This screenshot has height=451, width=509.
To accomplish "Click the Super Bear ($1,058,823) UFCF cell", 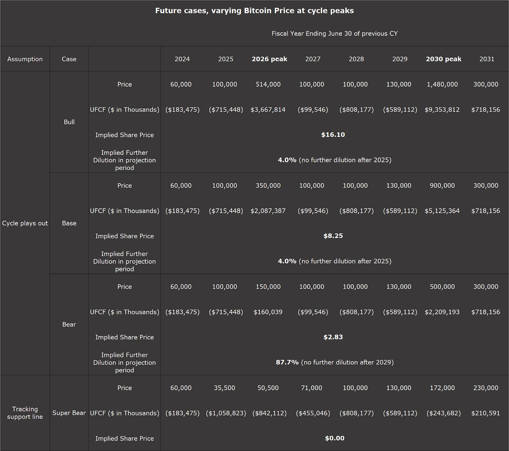I will point(226,413).
